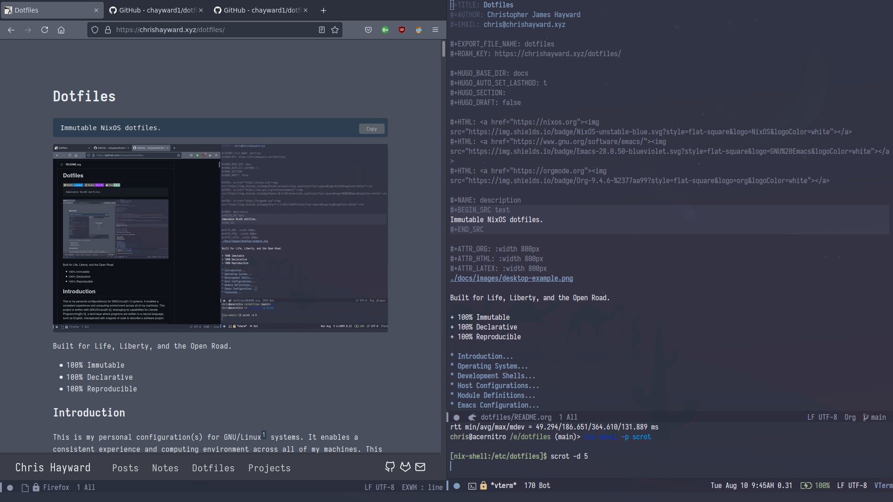893x502 pixels.
Task: Click the terminal input field
Action: coord(452,466)
